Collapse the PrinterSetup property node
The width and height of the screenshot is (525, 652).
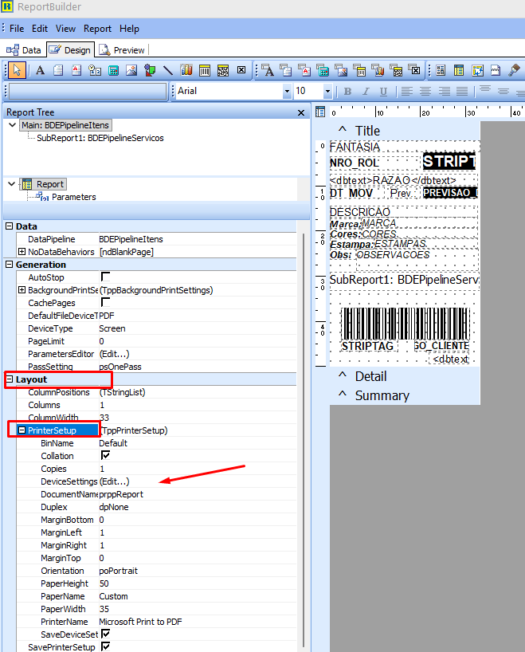(22, 430)
